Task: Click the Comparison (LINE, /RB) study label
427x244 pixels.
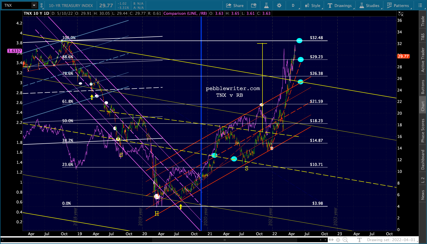Action: [185, 13]
